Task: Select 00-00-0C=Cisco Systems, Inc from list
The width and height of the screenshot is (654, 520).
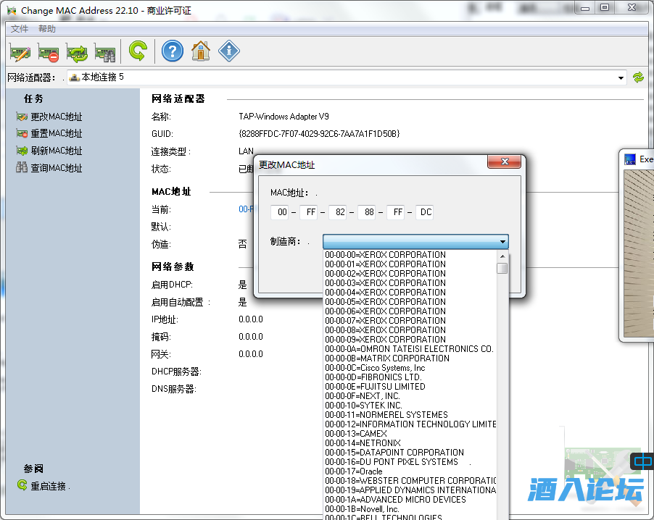Action: tap(375, 368)
